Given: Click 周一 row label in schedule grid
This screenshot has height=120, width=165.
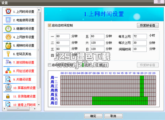Looking at the screenshot, I should click(x=54, y=77).
